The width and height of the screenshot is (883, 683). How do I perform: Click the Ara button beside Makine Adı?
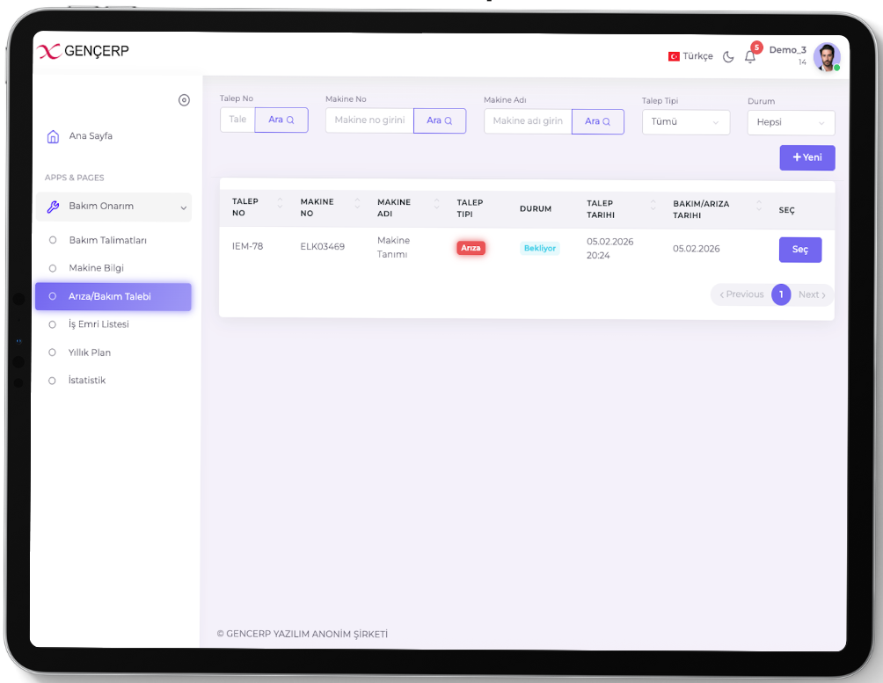pos(597,121)
